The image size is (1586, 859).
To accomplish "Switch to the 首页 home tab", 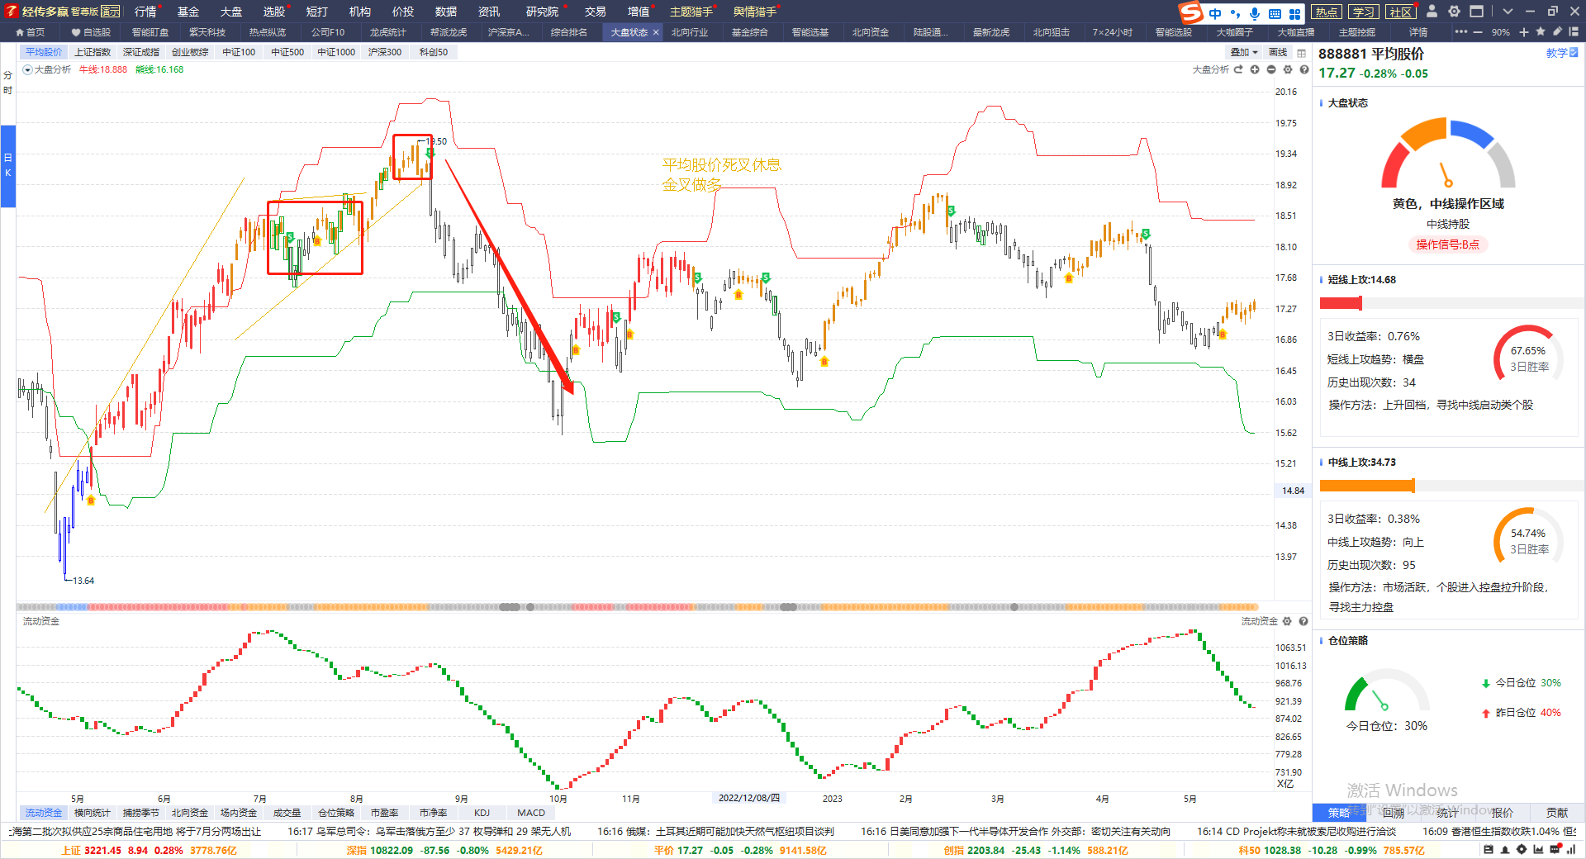I will (x=31, y=32).
